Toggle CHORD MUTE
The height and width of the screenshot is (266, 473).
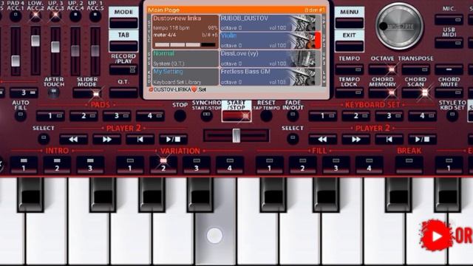pyautogui.click(x=449, y=93)
